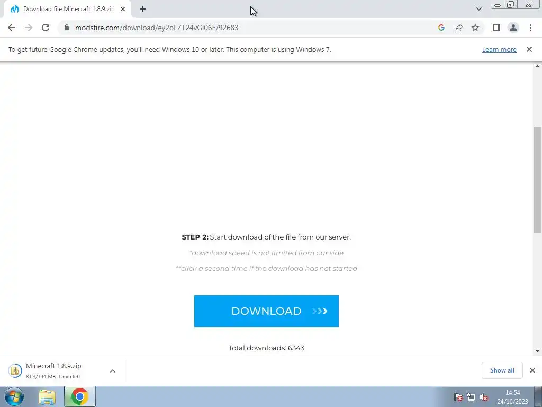Click the blue DOWNLOAD button
542x407 pixels.
coord(266,311)
